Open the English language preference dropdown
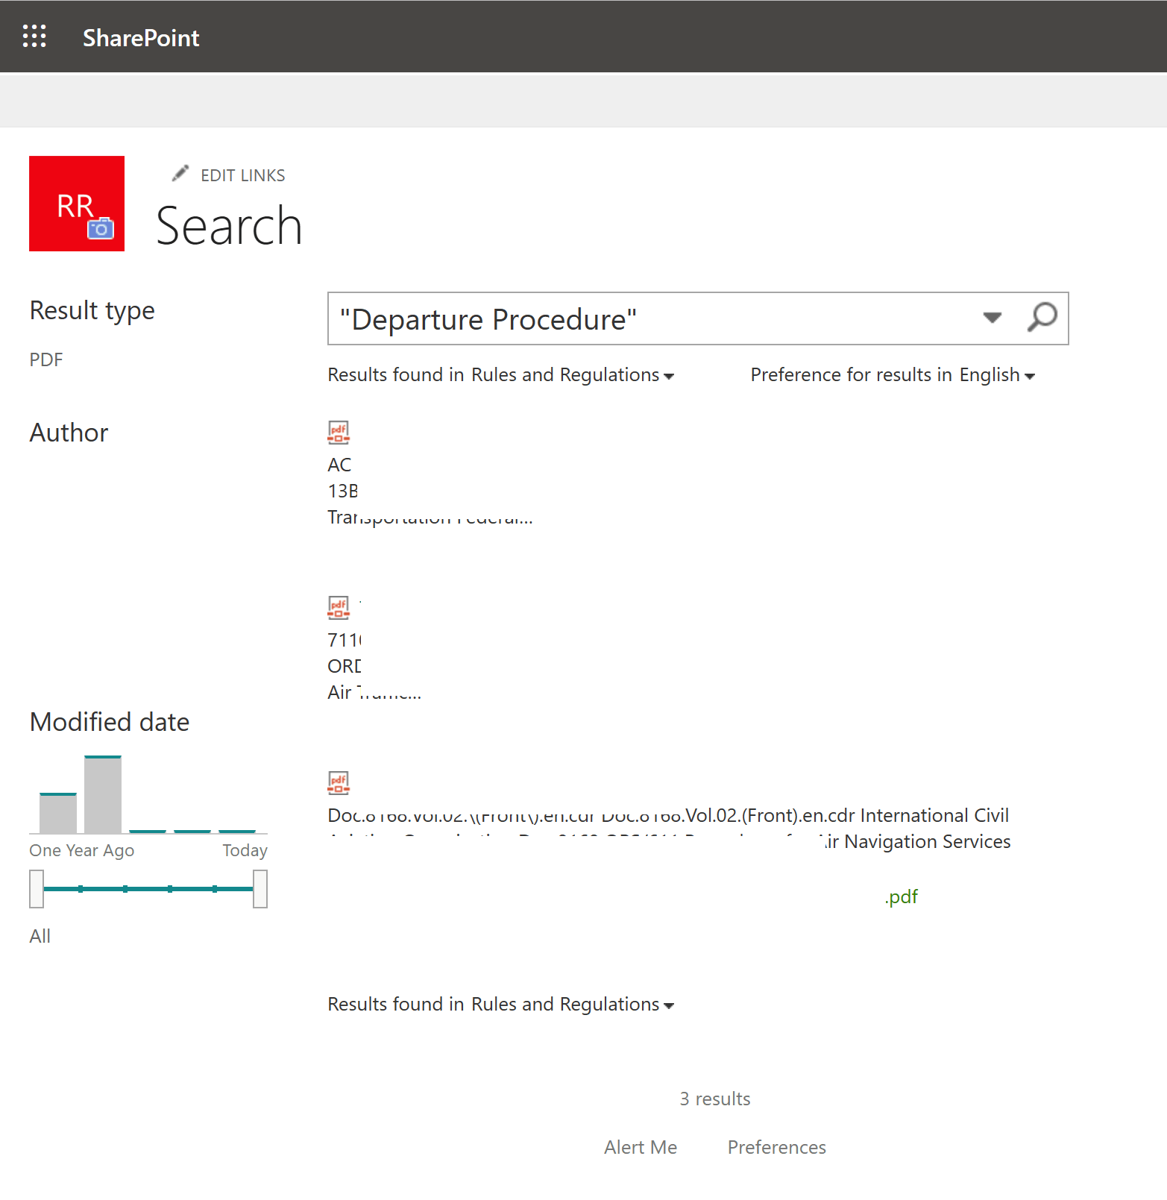 click(x=997, y=374)
